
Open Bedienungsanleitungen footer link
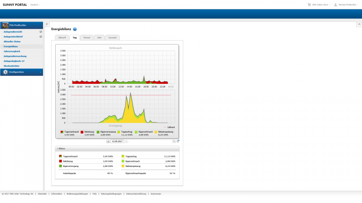click(x=77, y=194)
